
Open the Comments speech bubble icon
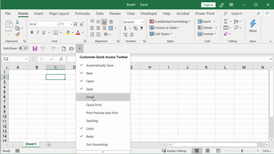(267, 13)
